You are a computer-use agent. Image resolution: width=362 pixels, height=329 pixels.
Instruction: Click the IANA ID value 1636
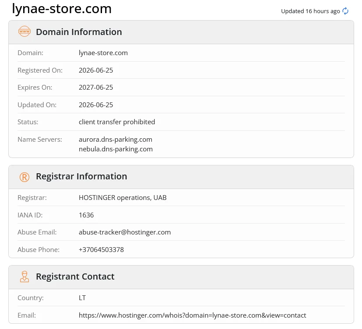tap(86, 215)
